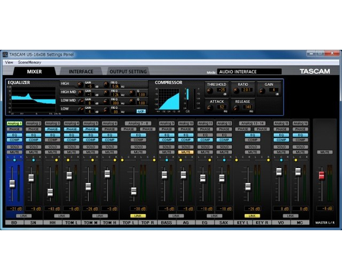Select the Analog 2 channel button
Viewport: 342px width, 280px height.
click(x=34, y=123)
